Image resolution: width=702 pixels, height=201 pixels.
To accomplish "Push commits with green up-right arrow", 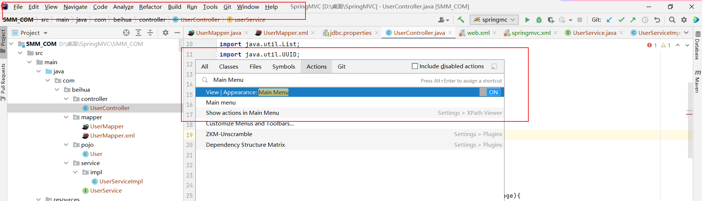I will pos(633,20).
